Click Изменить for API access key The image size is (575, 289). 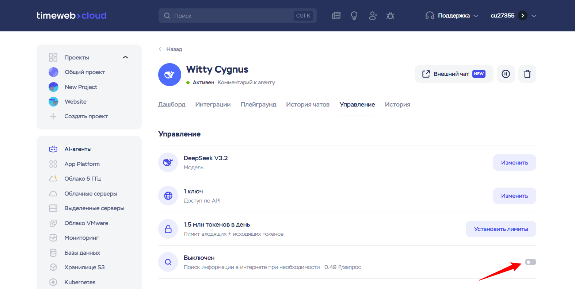tap(514, 196)
